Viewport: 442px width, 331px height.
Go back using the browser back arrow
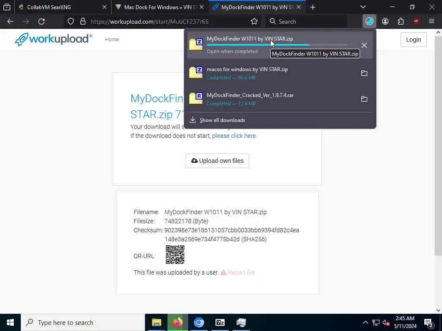(x=10, y=22)
